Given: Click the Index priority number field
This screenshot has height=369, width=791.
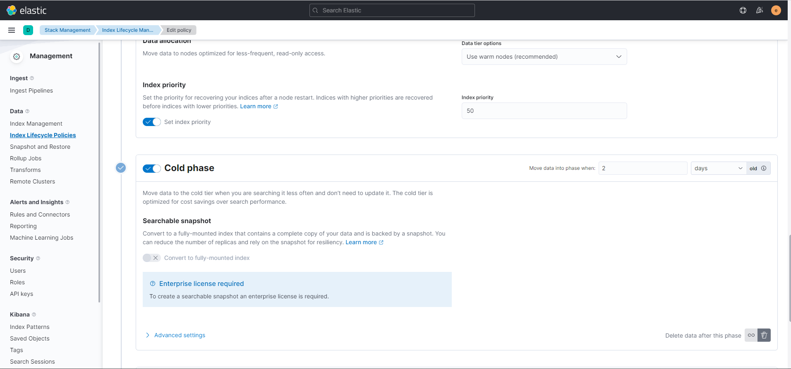Looking at the screenshot, I should (x=544, y=111).
